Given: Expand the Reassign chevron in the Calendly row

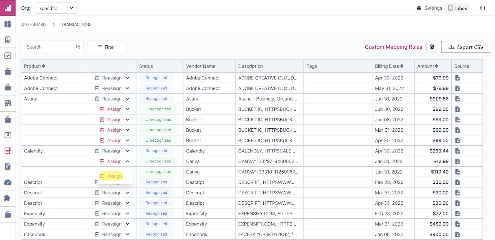Looking at the screenshot, I should (x=127, y=151).
